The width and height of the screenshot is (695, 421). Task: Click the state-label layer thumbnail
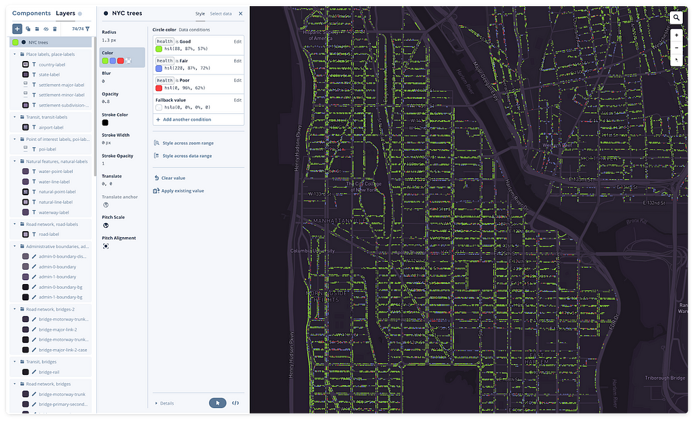26,75
